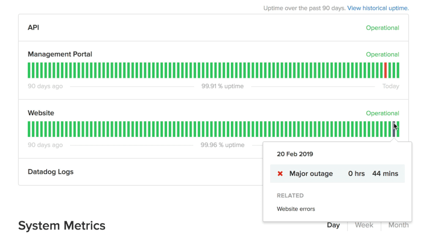Open the Website errors related incident

point(296,209)
